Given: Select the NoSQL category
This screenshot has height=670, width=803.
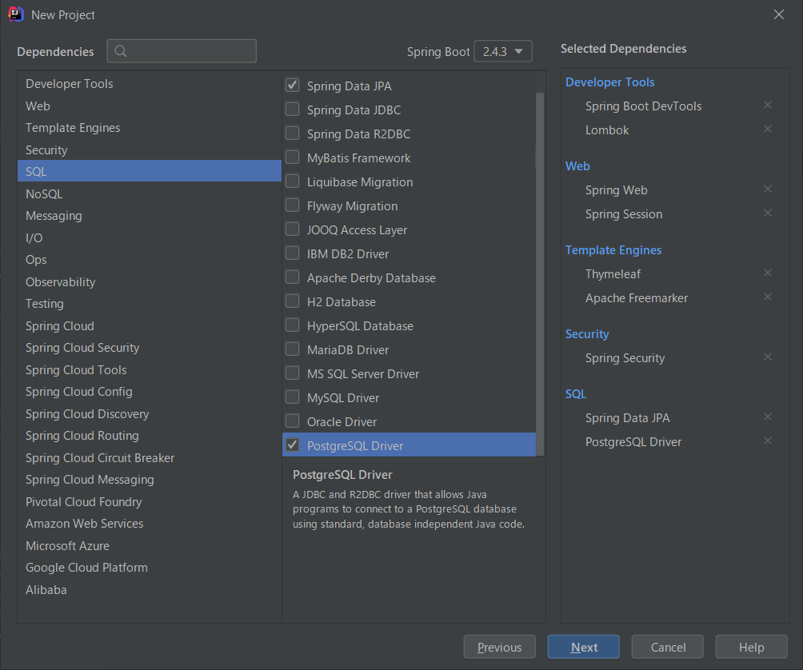Looking at the screenshot, I should [x=150, y=194].
